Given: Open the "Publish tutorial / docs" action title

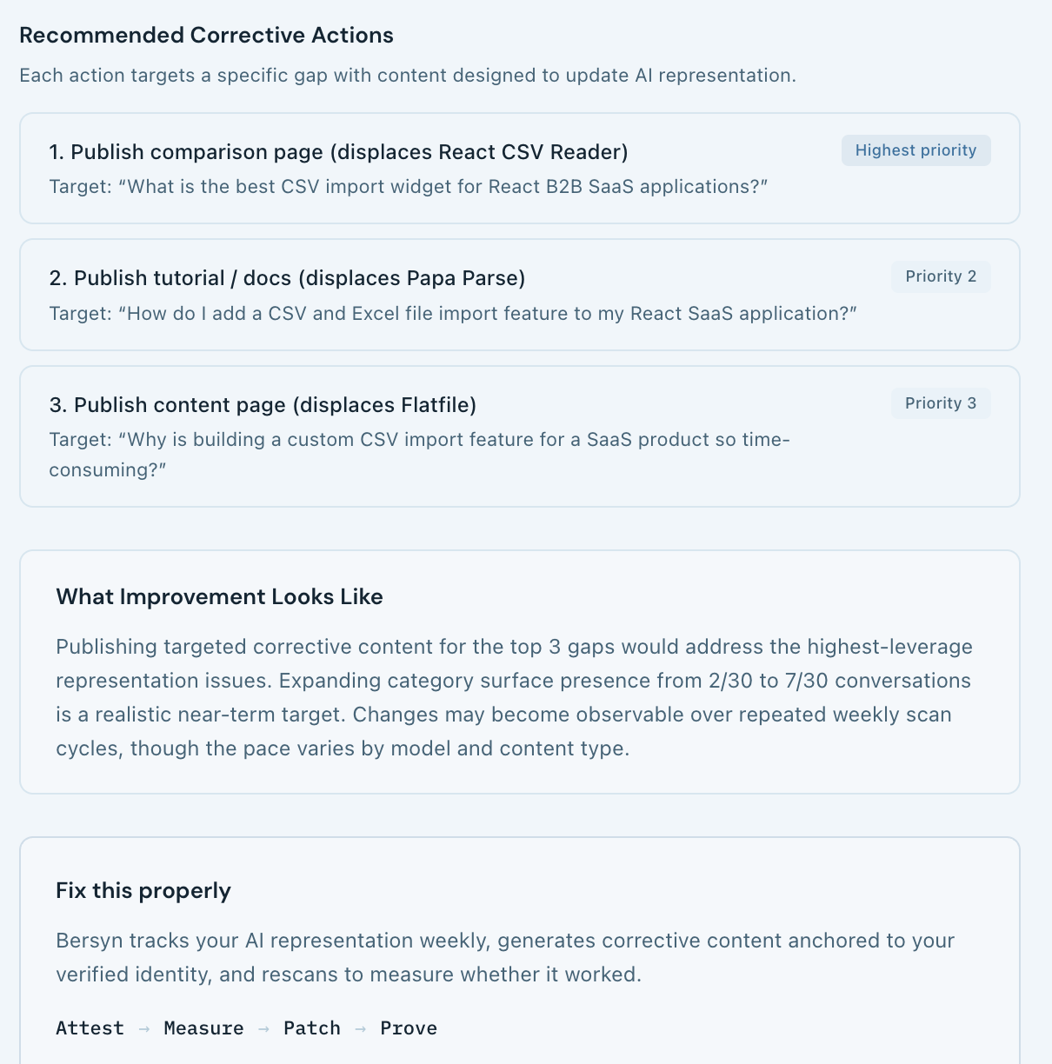Looking at the screenshot, I should (x=287, y=278).
